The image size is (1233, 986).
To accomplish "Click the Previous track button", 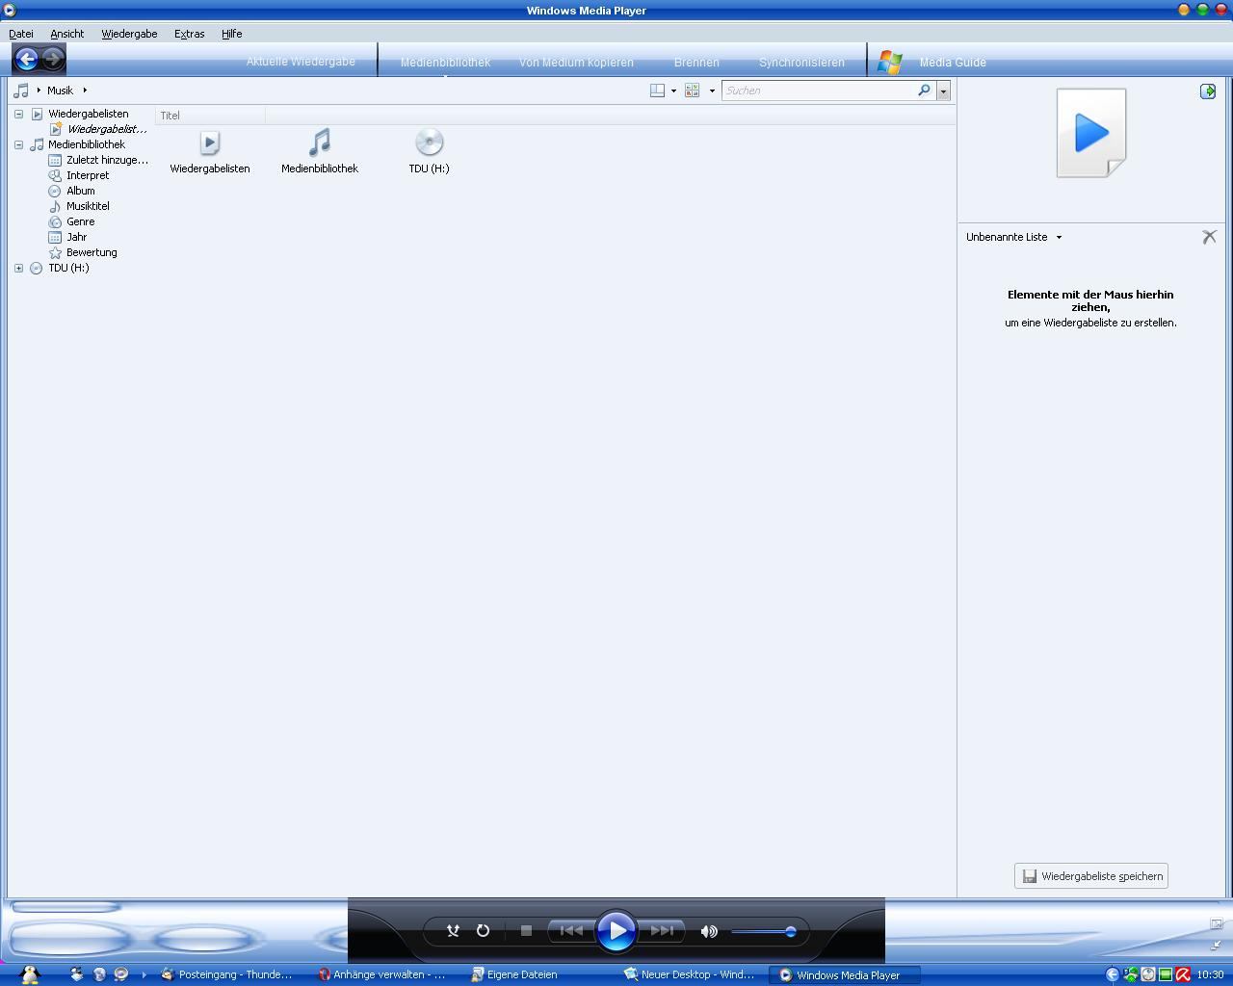I will point(571,931).
